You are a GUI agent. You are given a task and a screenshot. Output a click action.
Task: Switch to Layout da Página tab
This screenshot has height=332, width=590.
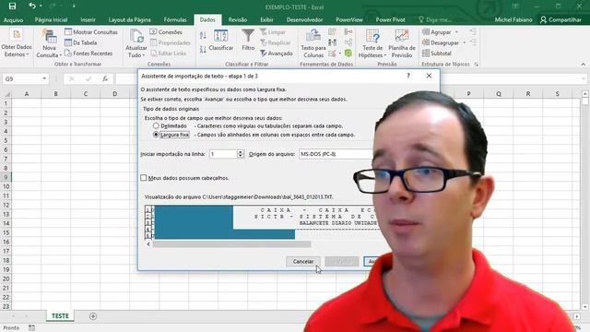(129, 19)
